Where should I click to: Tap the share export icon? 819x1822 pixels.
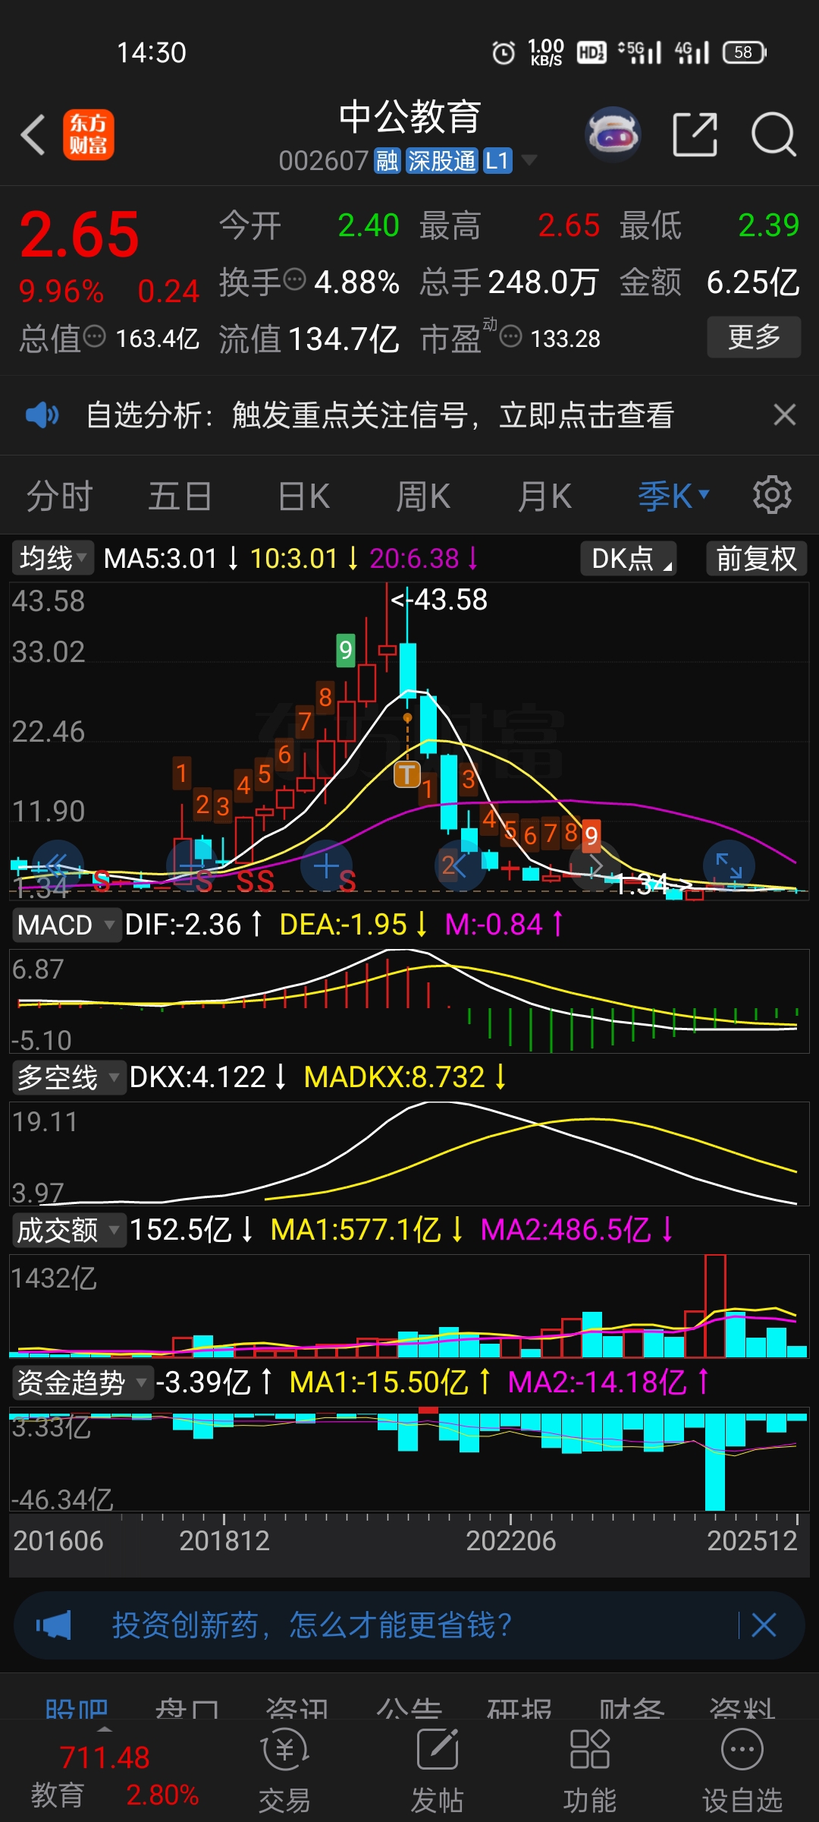pos(695,134)
